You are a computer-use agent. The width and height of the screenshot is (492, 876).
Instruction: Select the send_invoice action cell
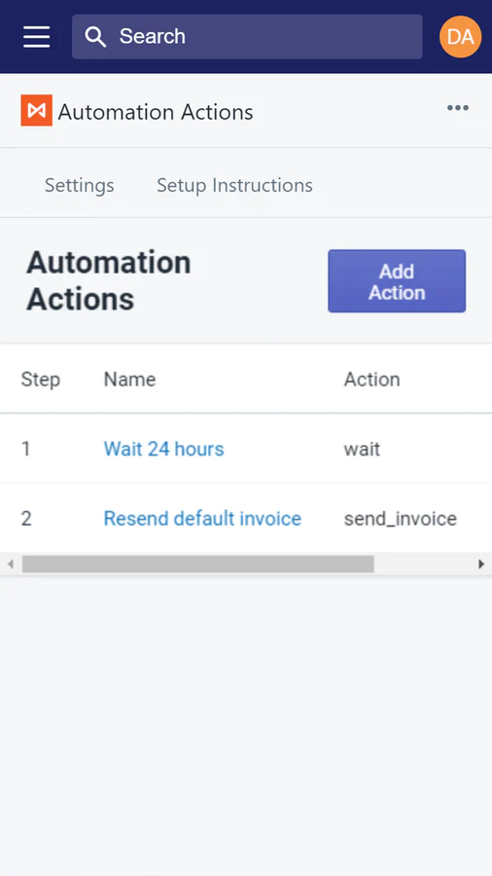coord(401,519)
